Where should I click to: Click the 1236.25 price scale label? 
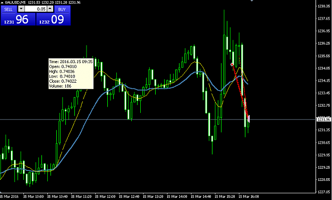(324, 44)
